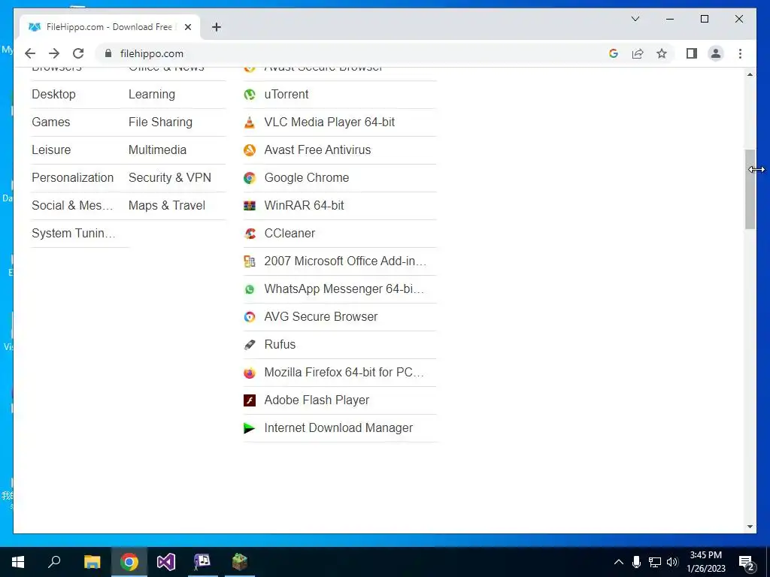Open File Explorer from the taskbar
Image resolution: width=770 pixels, height=577 pixels.
(x=92, y=562)
